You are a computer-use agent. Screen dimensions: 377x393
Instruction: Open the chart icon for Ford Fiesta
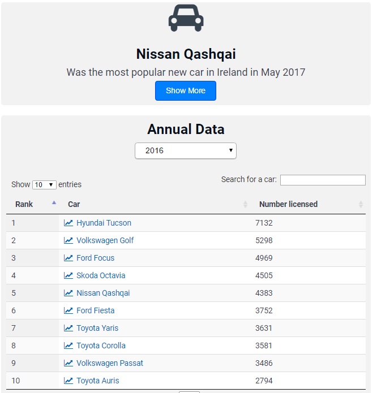click(68, 310)
